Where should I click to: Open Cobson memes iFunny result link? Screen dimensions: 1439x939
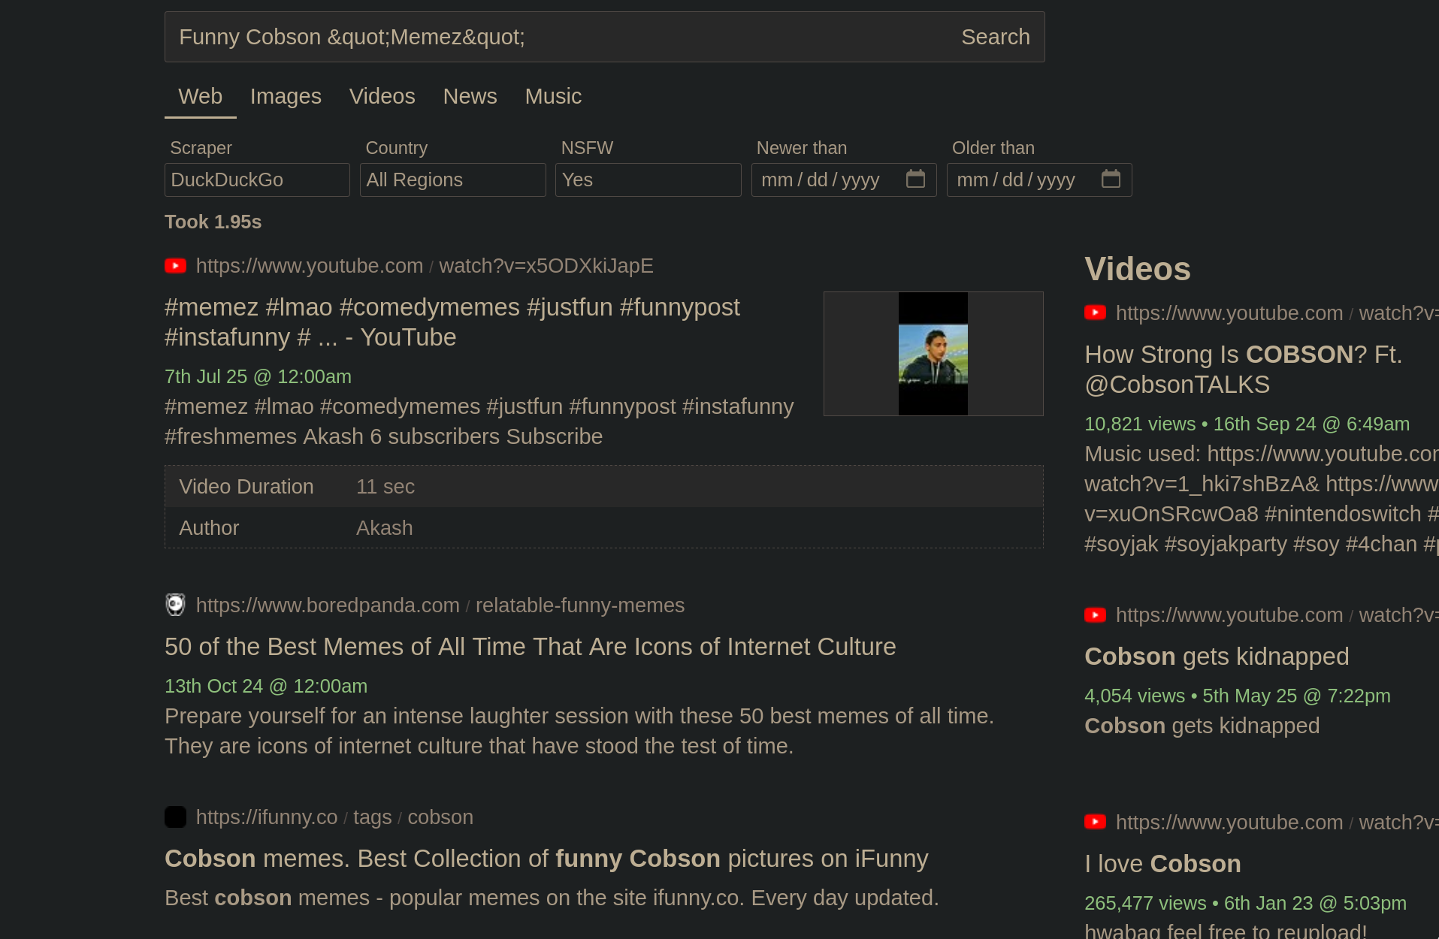point(546,859)
